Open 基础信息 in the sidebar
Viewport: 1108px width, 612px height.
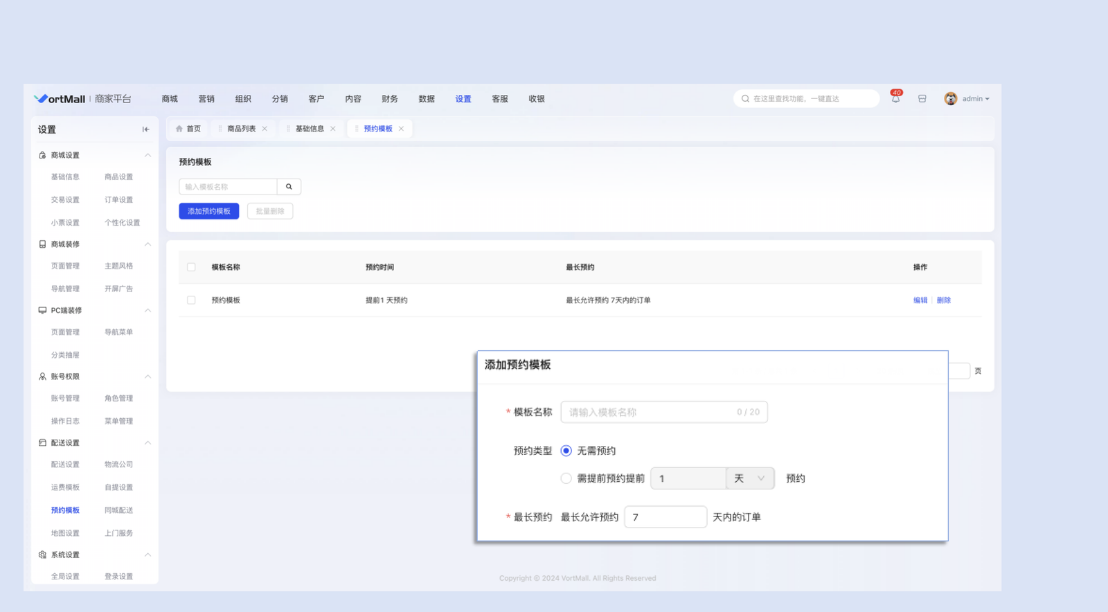[65, 177]
